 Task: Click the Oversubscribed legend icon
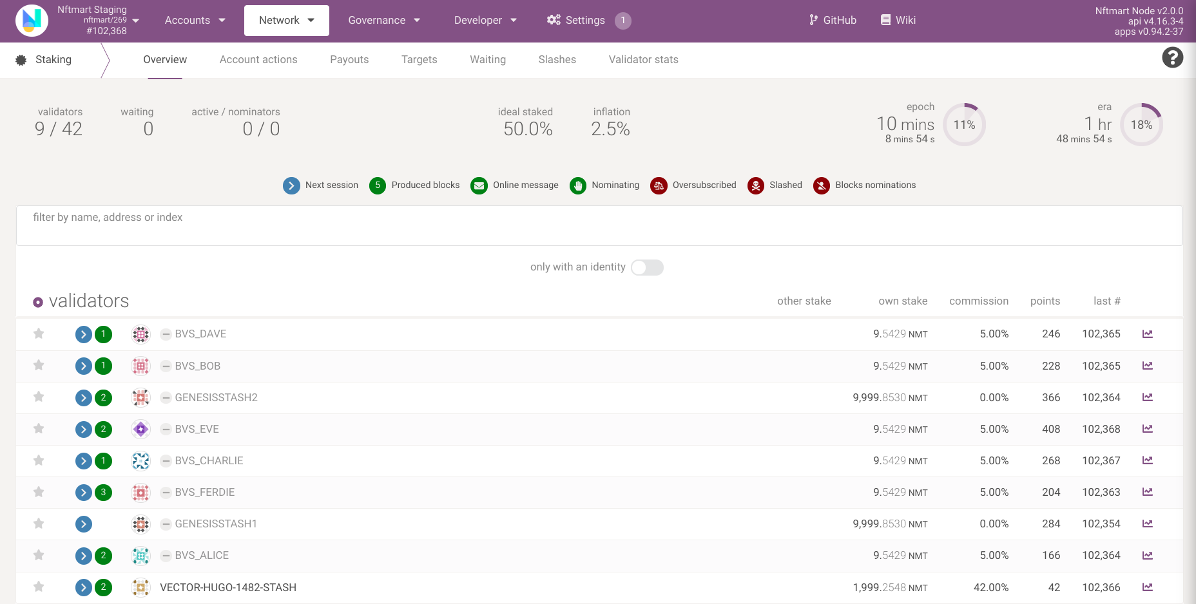click(x=659, y=185)
